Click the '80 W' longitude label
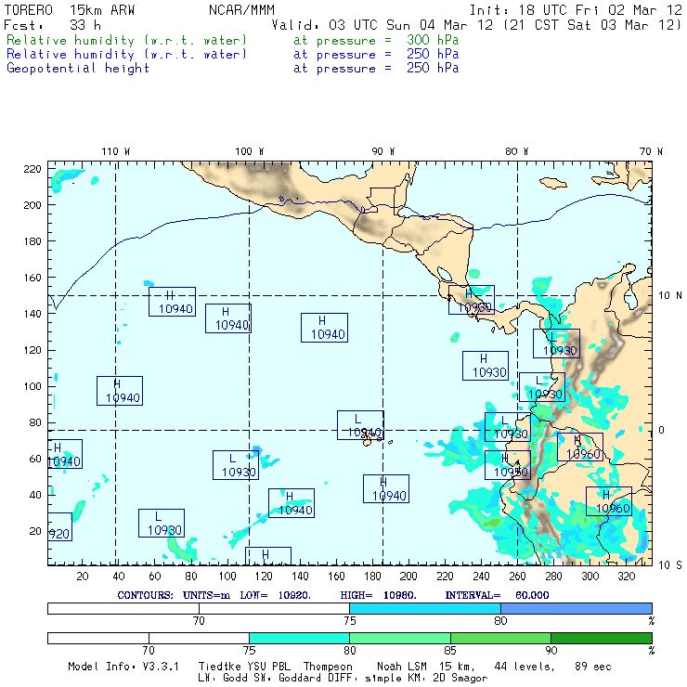Image resolution: width=687 pixels, height=687 pixels. tap(517, 151)
